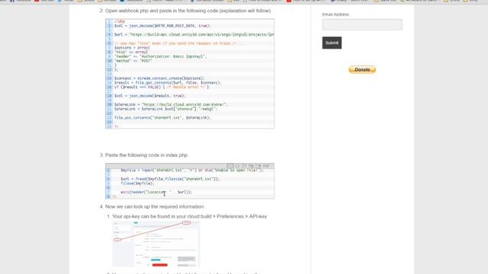
Task: Open the API-key preferences screenshot thumbnail
Action: click(156, 244)
